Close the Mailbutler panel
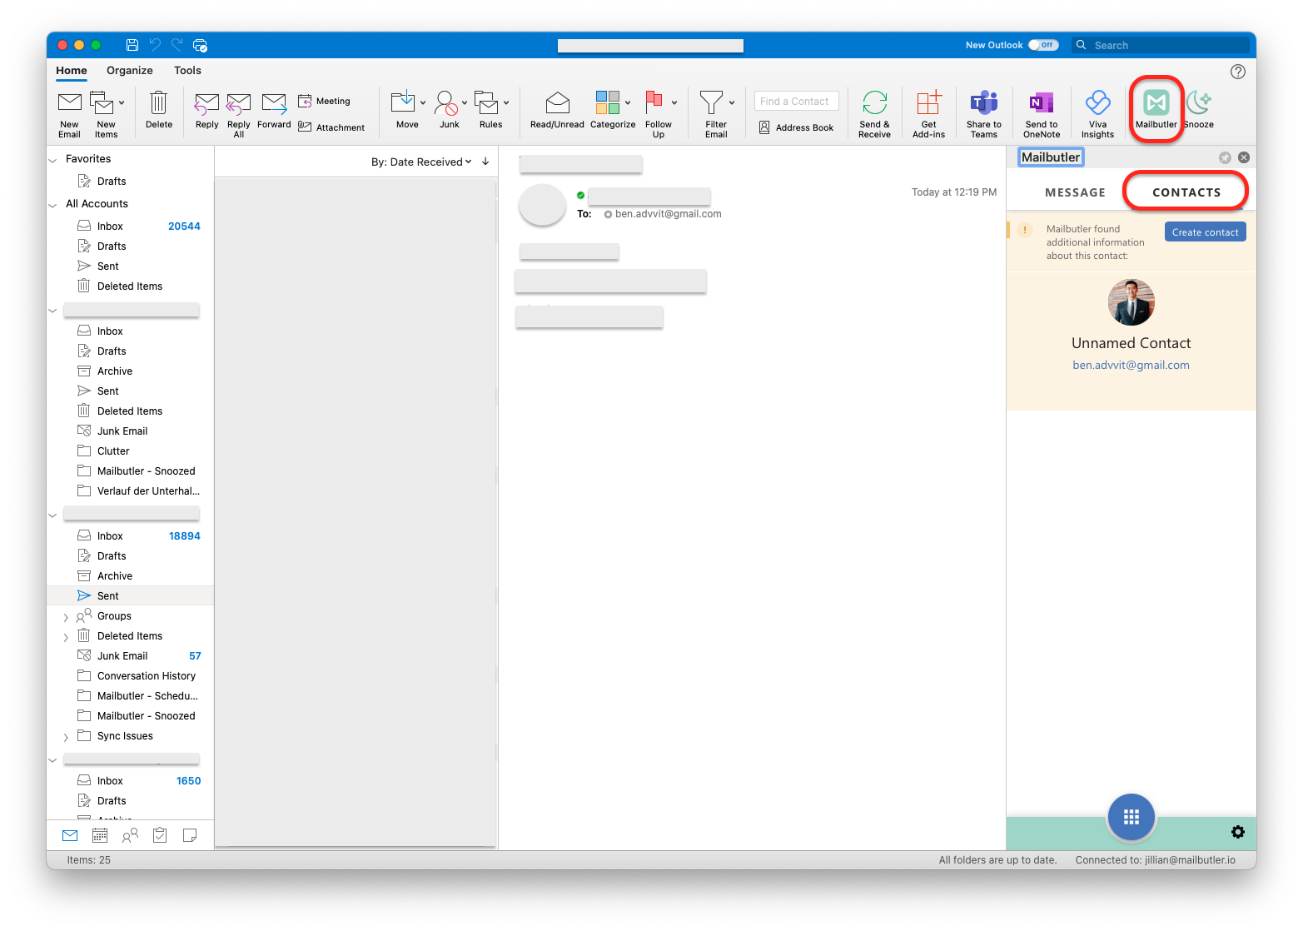The image size is (1303, 931). [x=1244, y=157]
